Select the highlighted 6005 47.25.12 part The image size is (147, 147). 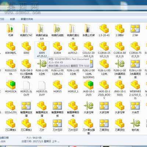pyautogui.click(x=42, y=50)
